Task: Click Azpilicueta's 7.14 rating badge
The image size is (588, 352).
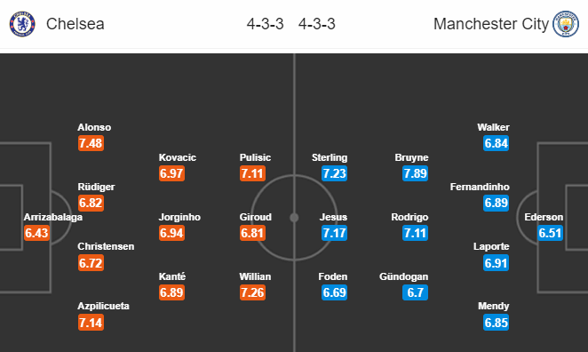Action: 91,323
